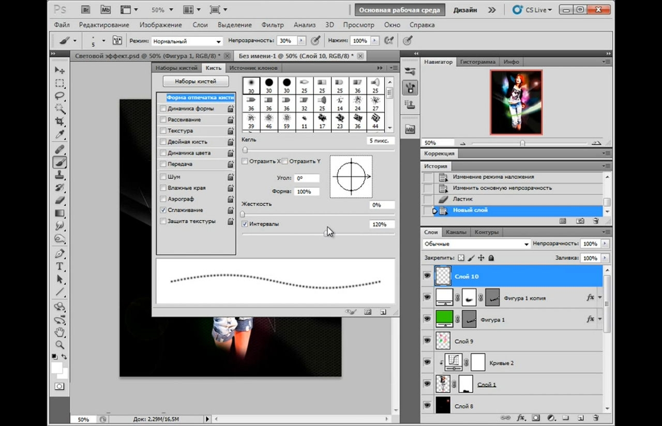Open the brush opacity 30% slider arrow
Image resolution: width=662 pixels, height=426 pixels.
coord(301,40)
